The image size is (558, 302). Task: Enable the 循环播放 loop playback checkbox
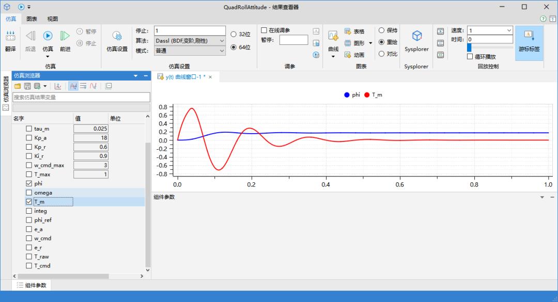tap(470, 57)
